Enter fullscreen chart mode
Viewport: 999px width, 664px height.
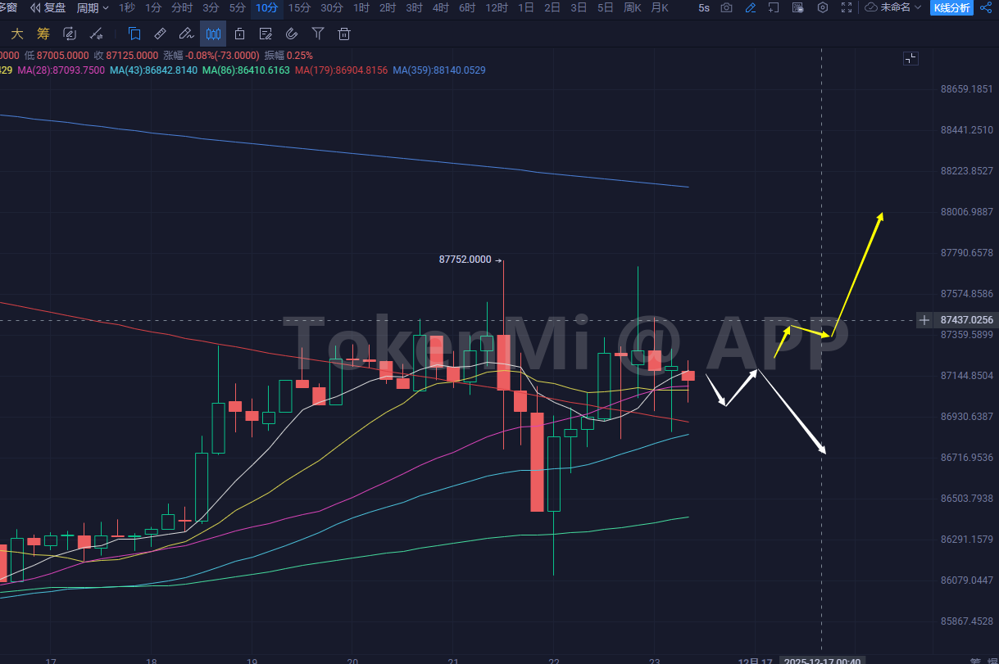tap(847, 7)
